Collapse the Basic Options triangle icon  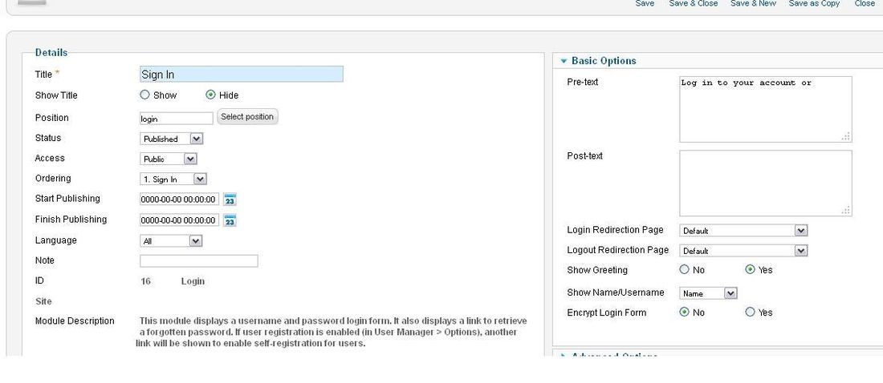point(564,62)
